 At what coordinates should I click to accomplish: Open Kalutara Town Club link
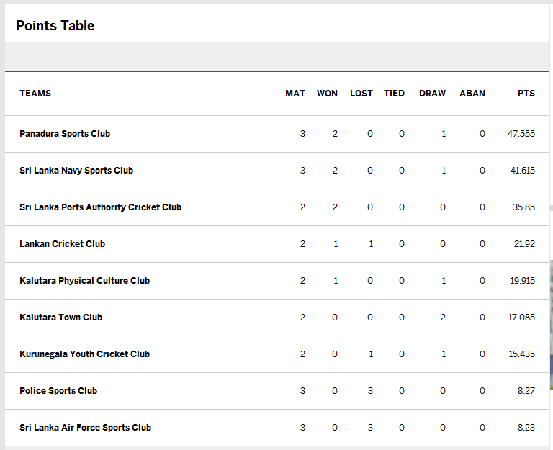click(61, 318)
